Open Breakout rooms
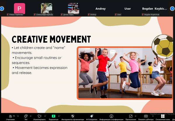Viewport: 175px width, 121px height. (x=163, y=116)
